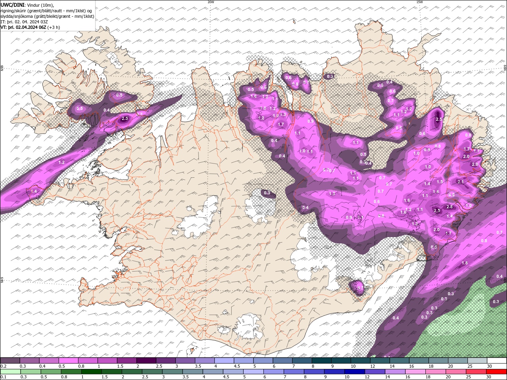Select the light gray 25 swatch, snow scale
507x380 pixels.
[477, 361]
